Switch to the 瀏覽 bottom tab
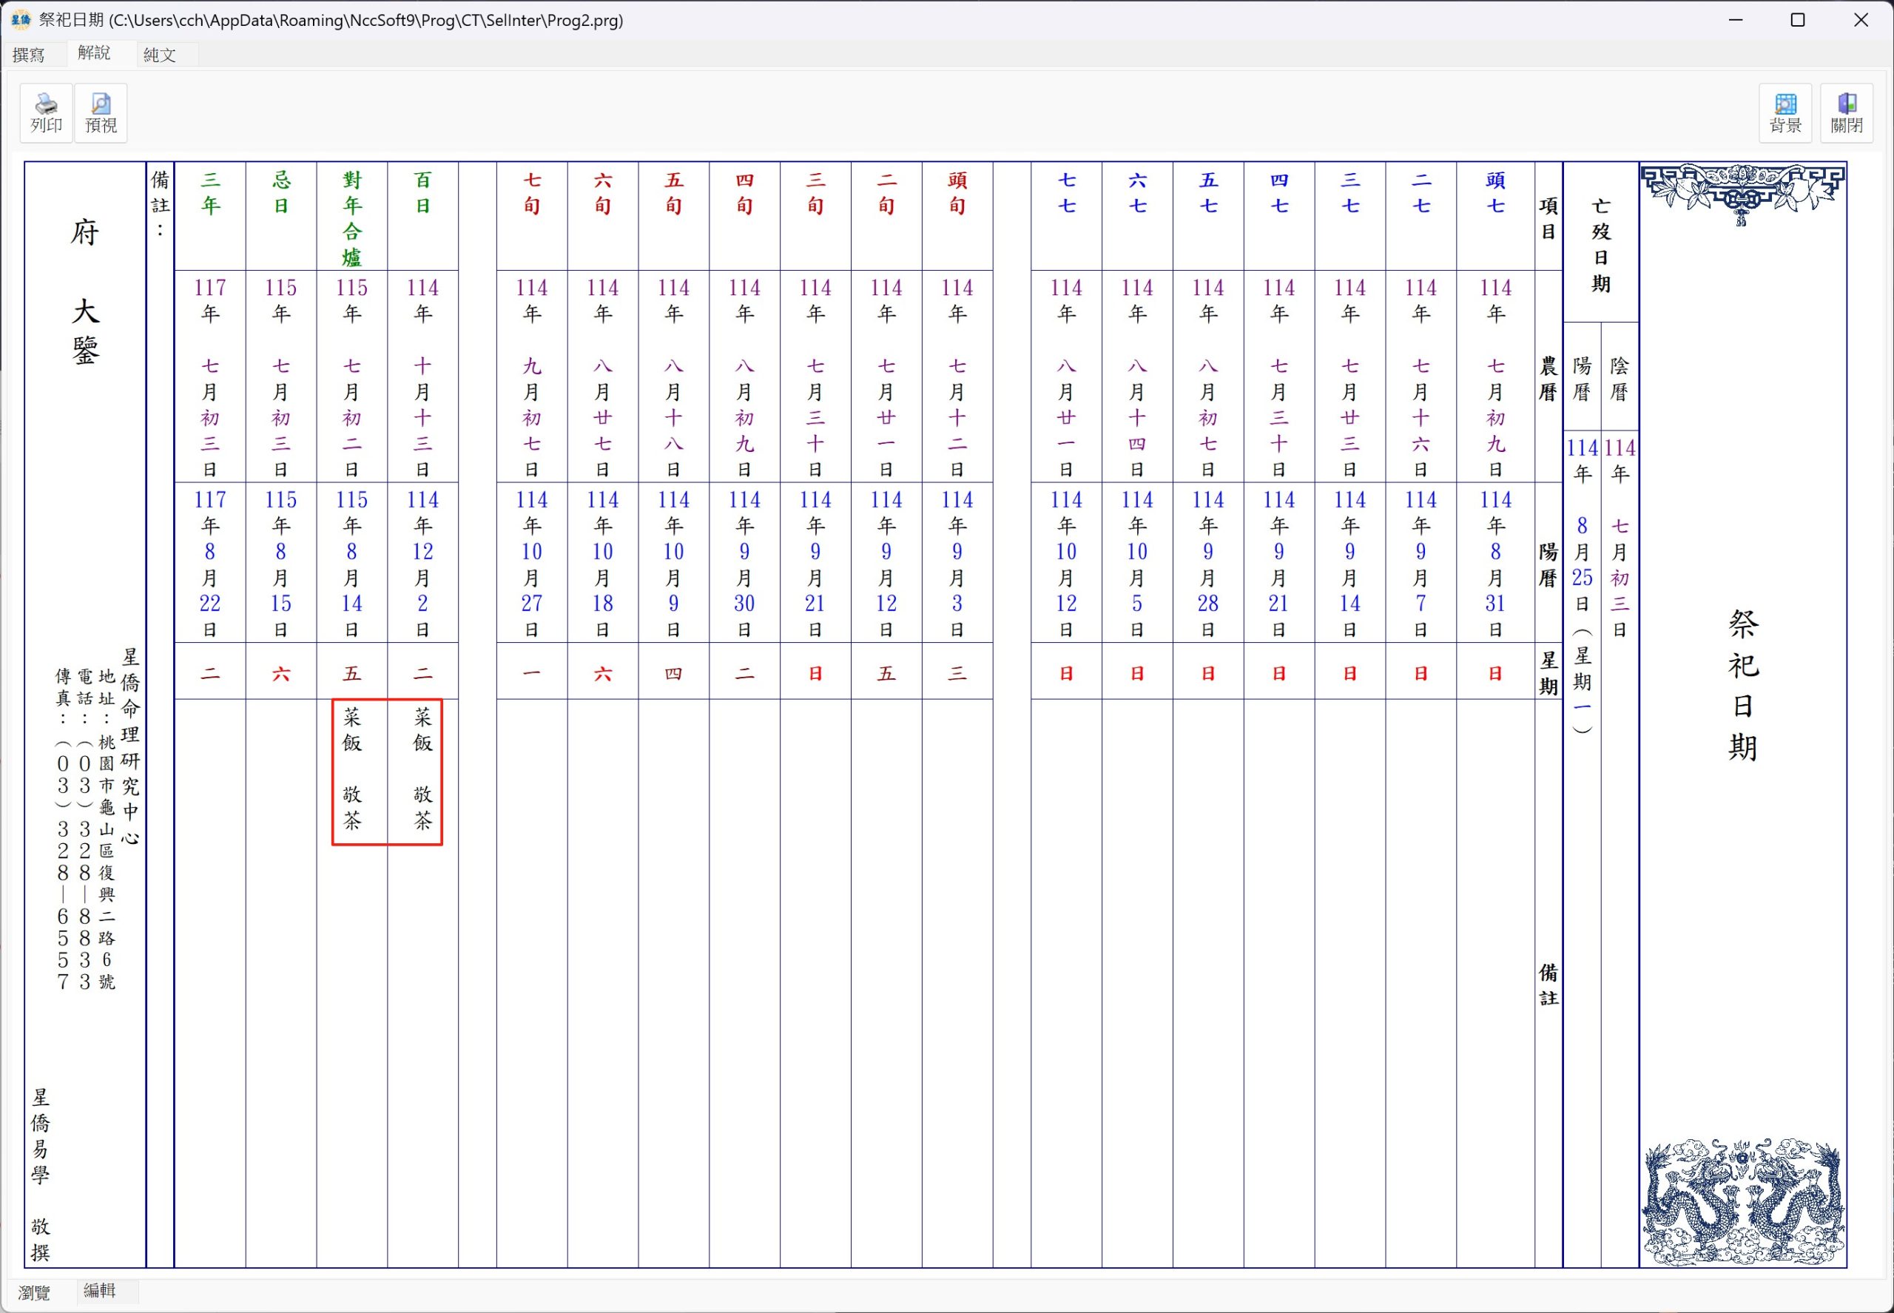 coord(35,1292)
